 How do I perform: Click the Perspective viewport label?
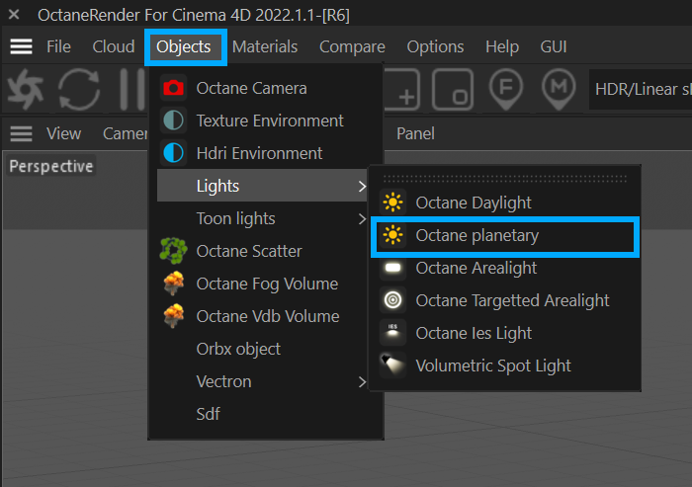[51, 166]
